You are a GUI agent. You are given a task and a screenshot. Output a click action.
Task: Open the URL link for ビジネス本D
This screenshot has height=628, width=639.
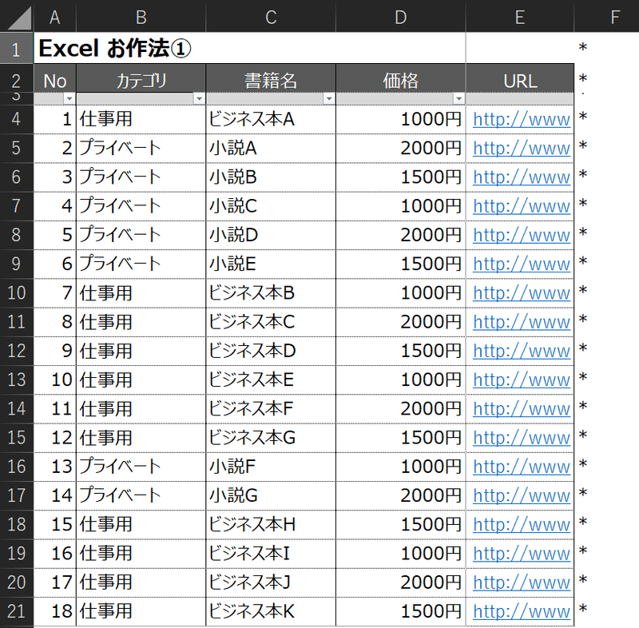522,352
